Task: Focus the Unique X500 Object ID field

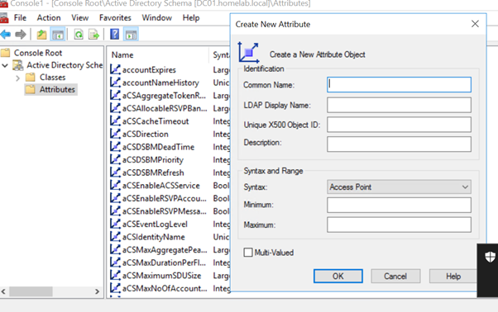Action: (x=399, y=125)
